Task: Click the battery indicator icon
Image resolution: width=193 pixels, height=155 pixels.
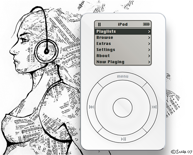Action: [x=146, y=24]
